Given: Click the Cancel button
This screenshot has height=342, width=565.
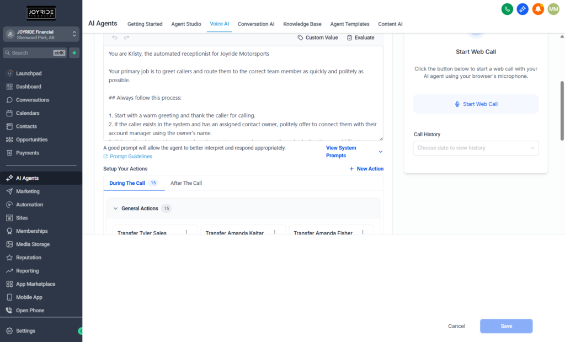Looking at the screenshot, I should [456, 326].
